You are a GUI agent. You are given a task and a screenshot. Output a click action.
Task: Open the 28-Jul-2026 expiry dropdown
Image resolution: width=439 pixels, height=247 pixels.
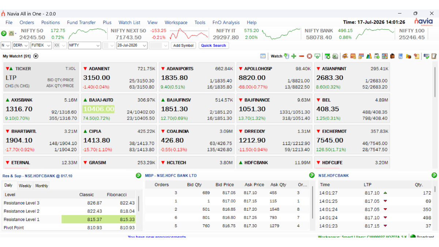(x=132, y=45)
